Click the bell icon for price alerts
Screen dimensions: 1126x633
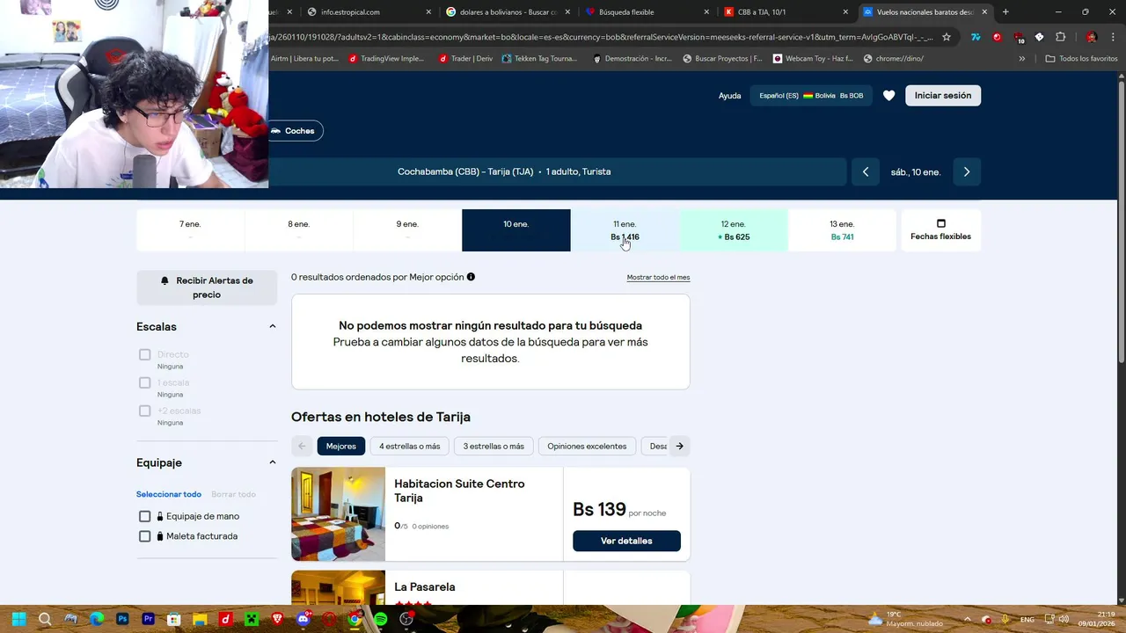[x=165, y=280]
